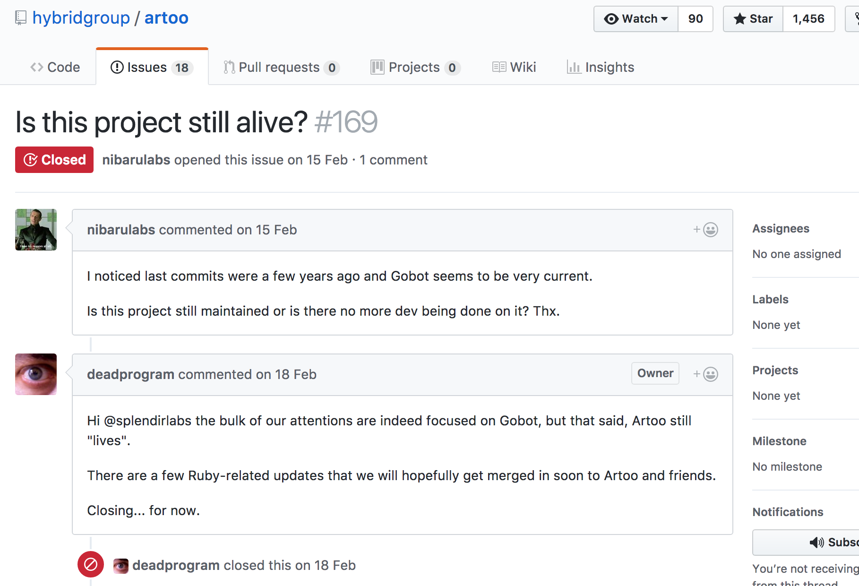The height and width of the screenshot is (586, 859).
Task: View the 1,456 stargazers count
Action: tap(808, 19)
